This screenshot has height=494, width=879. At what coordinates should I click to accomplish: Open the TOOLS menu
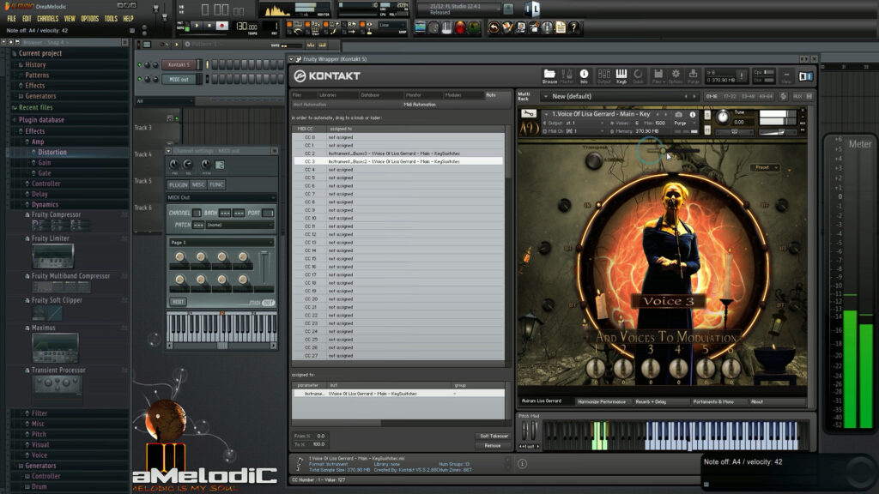111,19
